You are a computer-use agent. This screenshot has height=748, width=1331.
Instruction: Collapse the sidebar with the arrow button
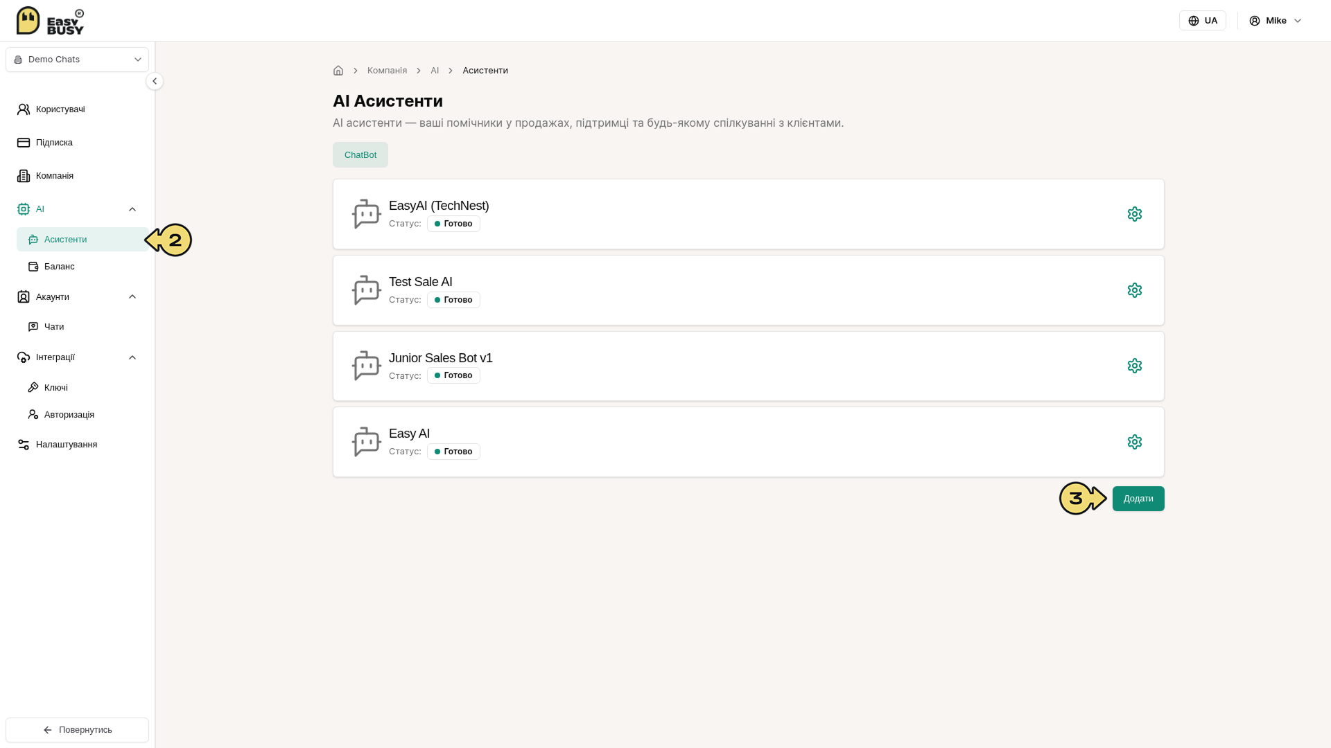[155, 81]
